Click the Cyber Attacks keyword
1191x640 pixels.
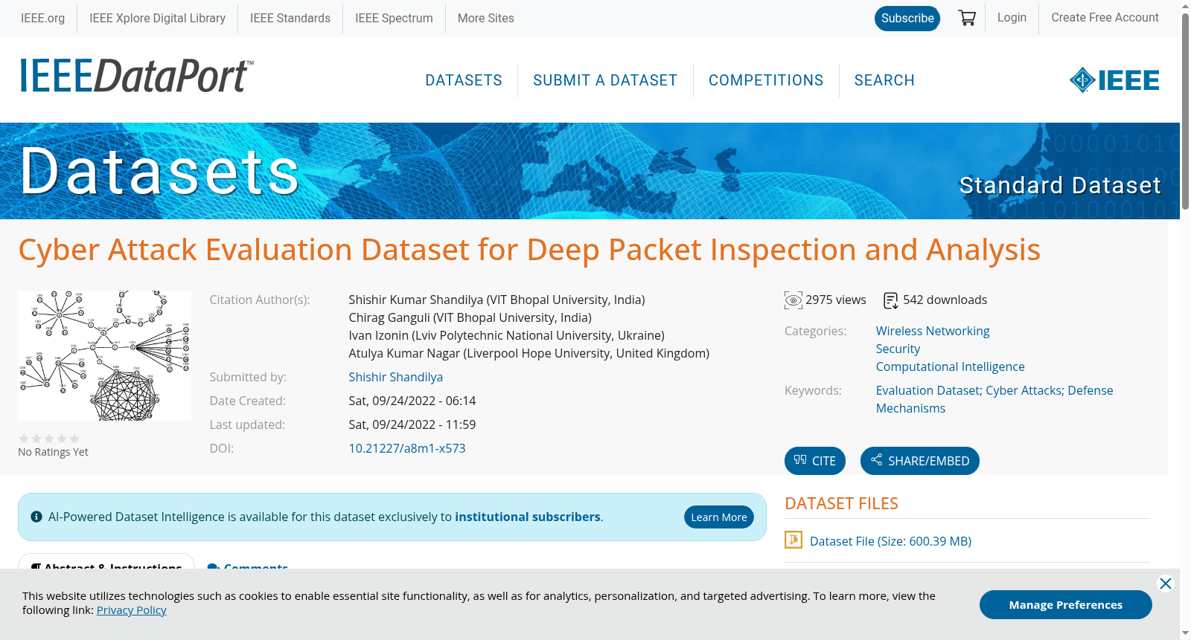[x=1024, y=391]
